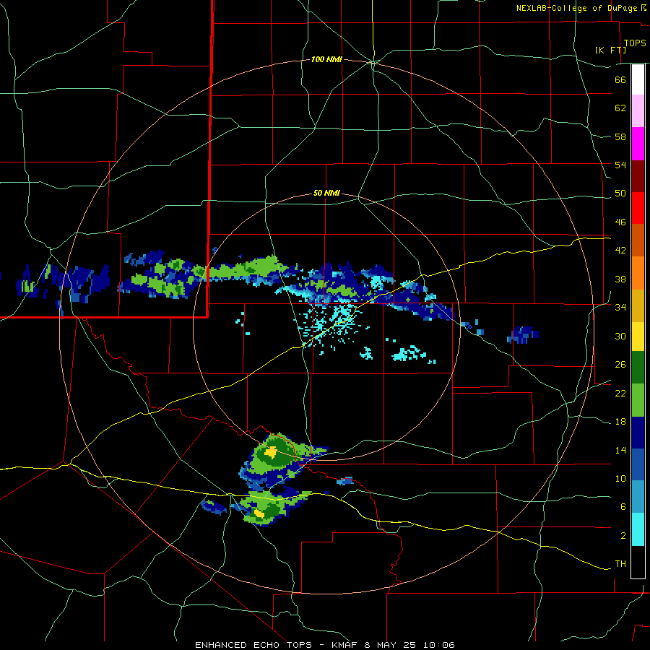Click the 'TOPS' legend title
The image size is (650, 650).
pos(635,43)
